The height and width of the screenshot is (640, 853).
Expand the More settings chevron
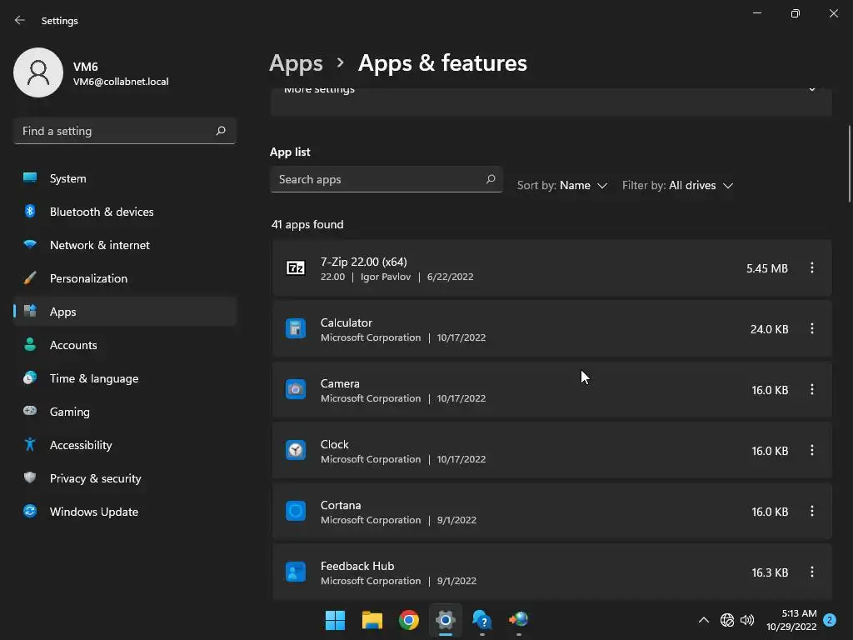tap(811, 90)
